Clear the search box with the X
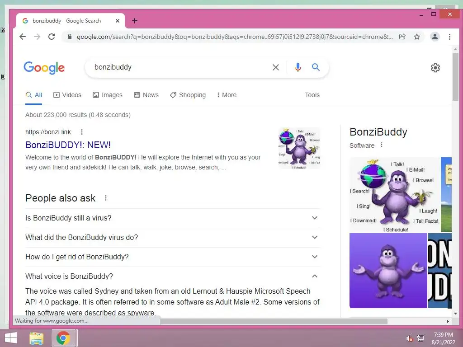Viewport: 463px width, 347px height. tap(276, 67)
